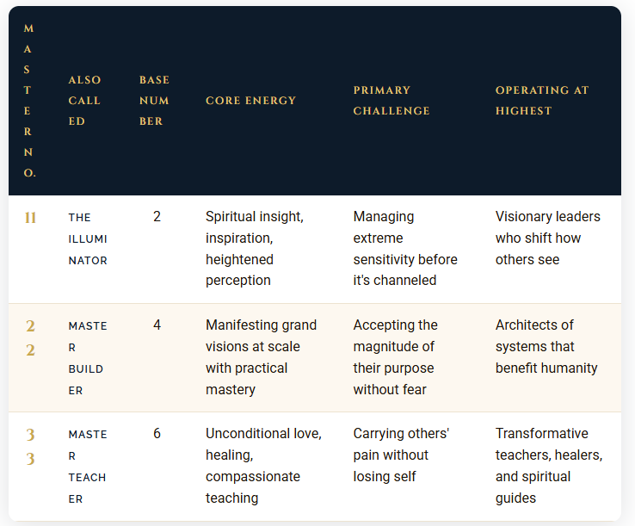Image resolution: width=635 pixels, height=526 pixels.
Task: Click base number 4 cell
Action: [x=157, y=325]
